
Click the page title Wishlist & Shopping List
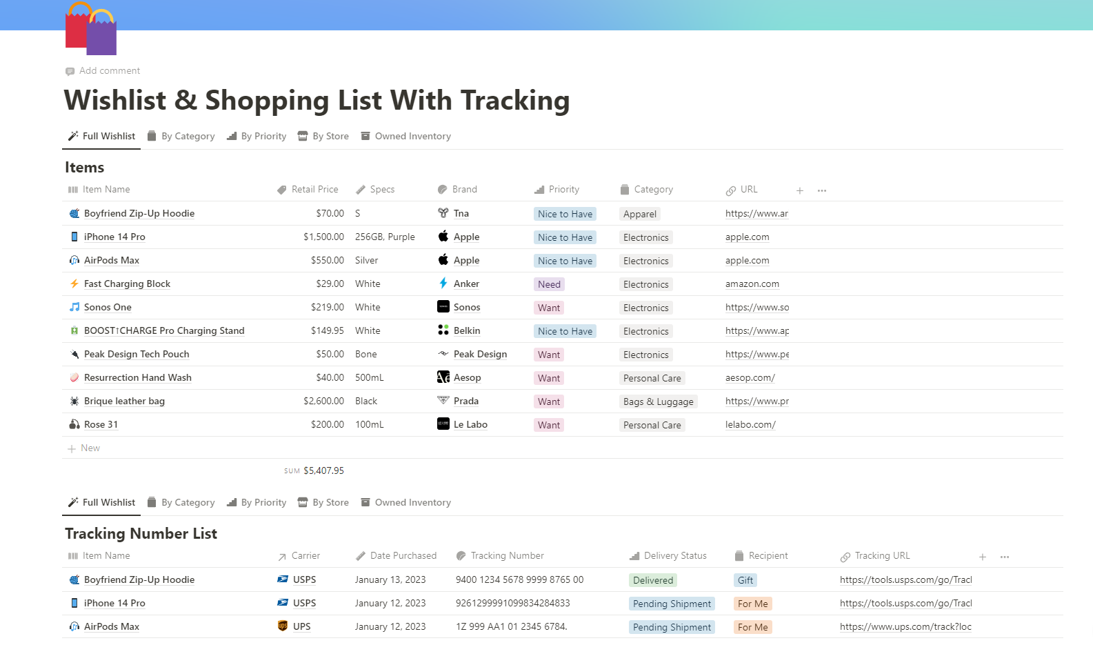(317, 100)
